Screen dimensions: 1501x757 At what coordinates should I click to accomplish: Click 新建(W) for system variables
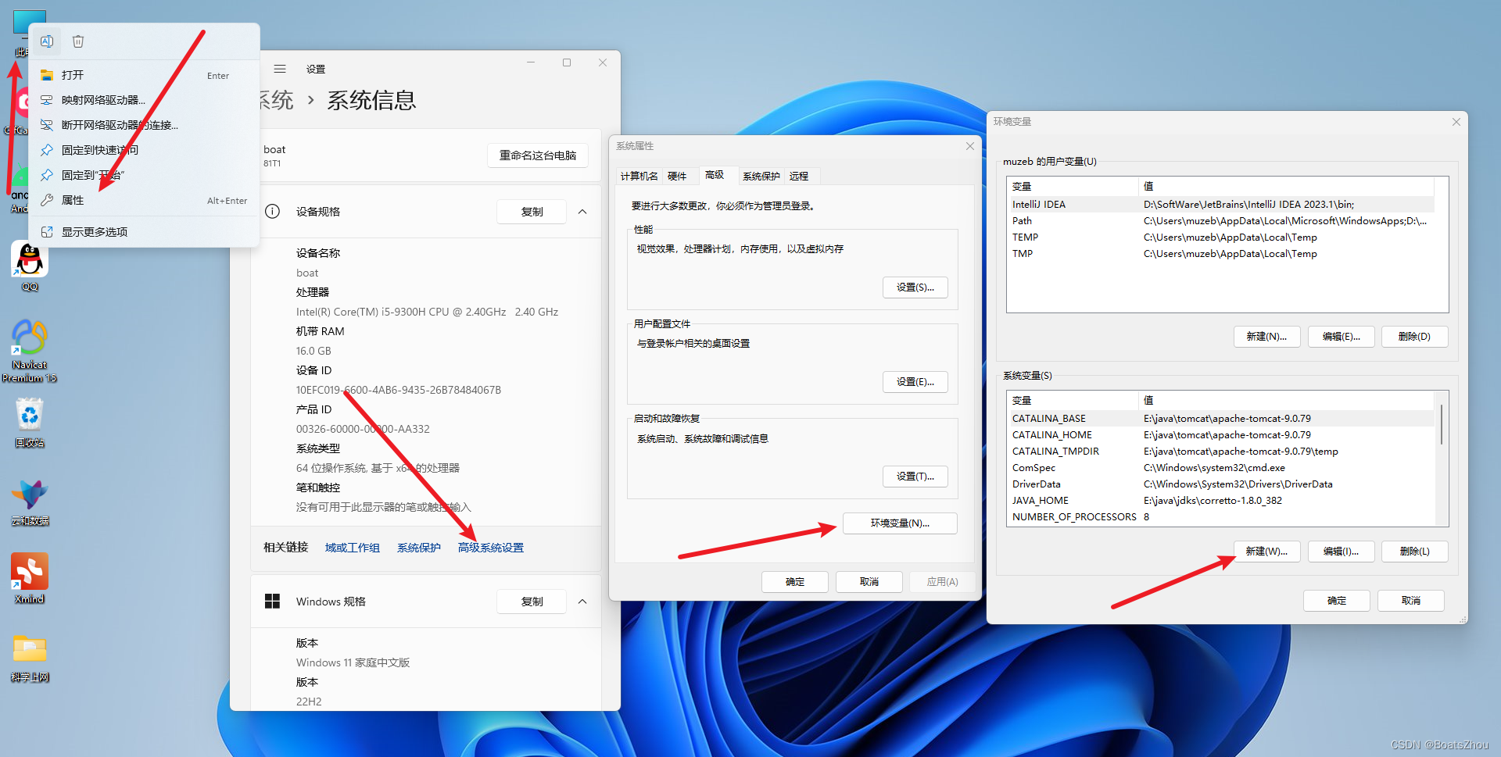pyautogui.click(x=1267, y=552)
